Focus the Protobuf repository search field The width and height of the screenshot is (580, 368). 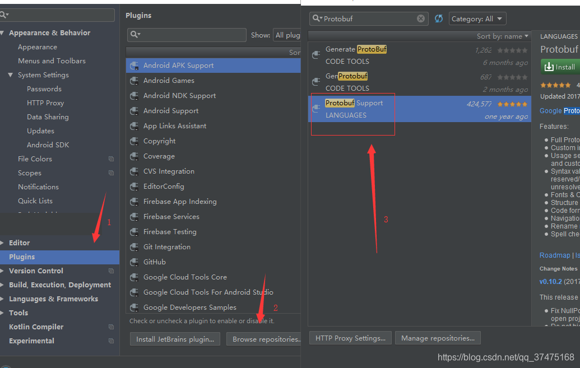click(x=369, y=18)
